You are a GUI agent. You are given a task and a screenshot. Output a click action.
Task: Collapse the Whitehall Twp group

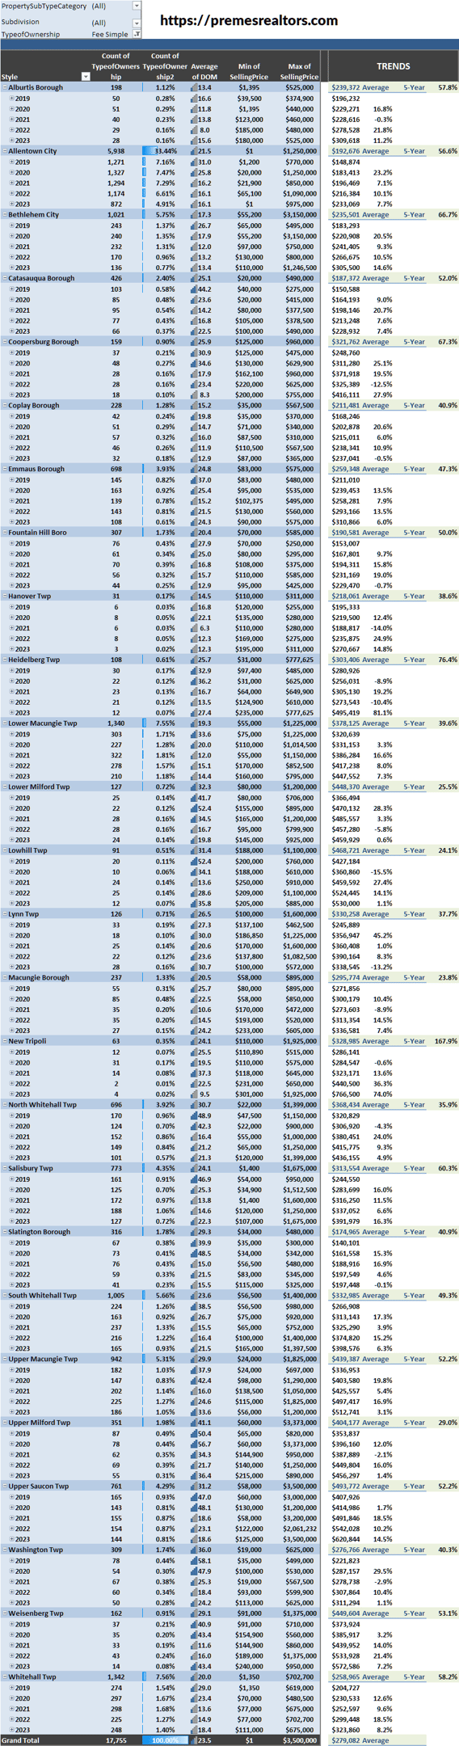[x=4, y=1677]
